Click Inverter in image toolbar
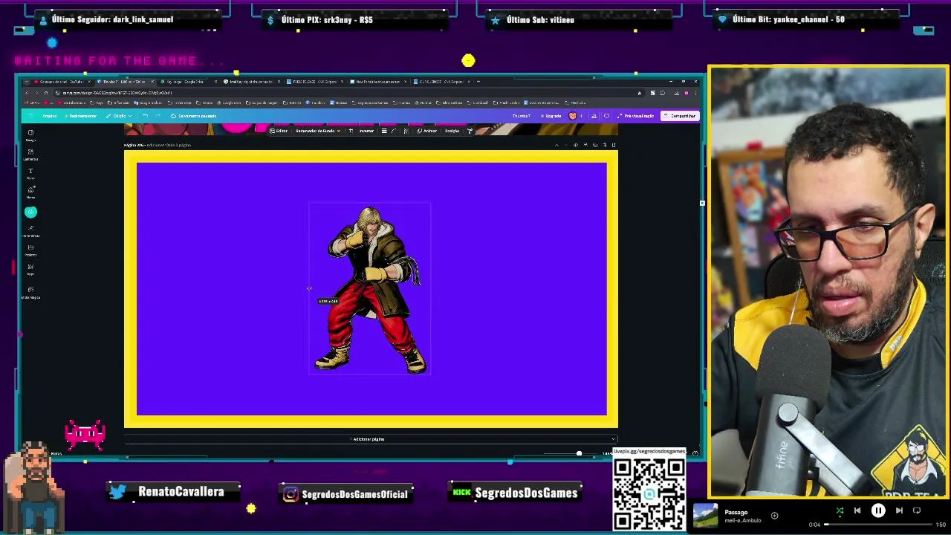This screenshot has height=535, width=951. tap(366, 131)
